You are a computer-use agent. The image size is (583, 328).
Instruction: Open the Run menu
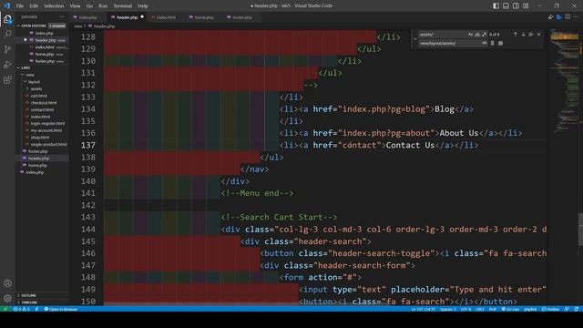(x=103, y=6)
